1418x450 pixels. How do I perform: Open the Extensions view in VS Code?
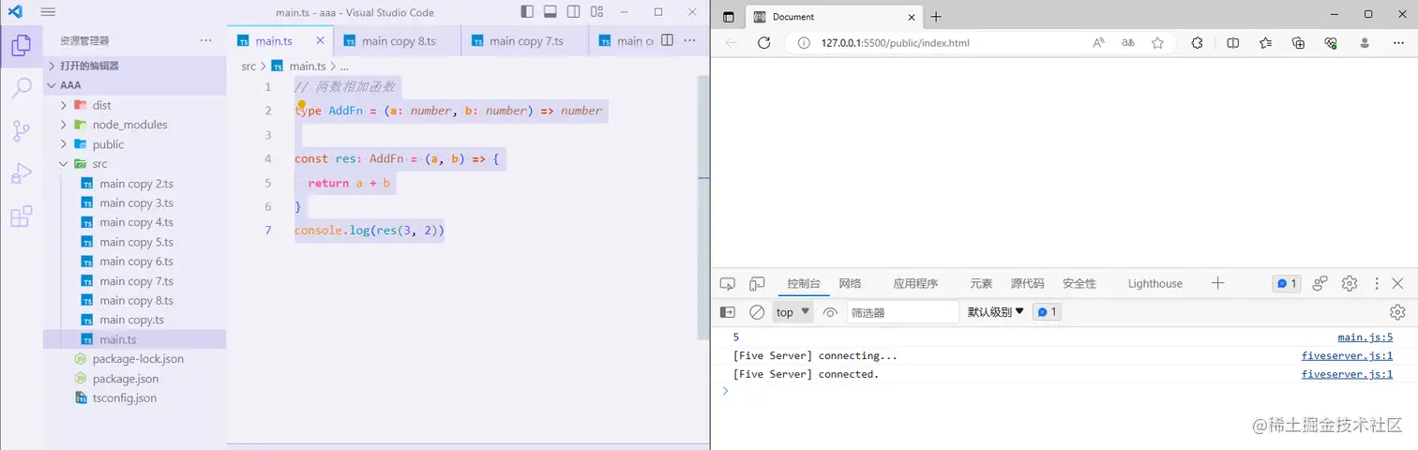pos(21,217)
